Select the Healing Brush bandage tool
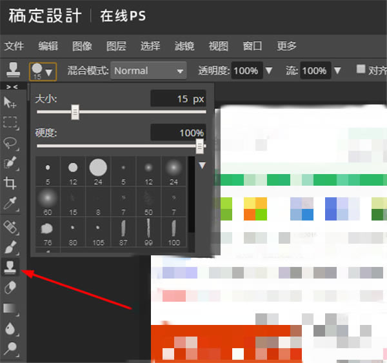 click(x=10, y=227)
